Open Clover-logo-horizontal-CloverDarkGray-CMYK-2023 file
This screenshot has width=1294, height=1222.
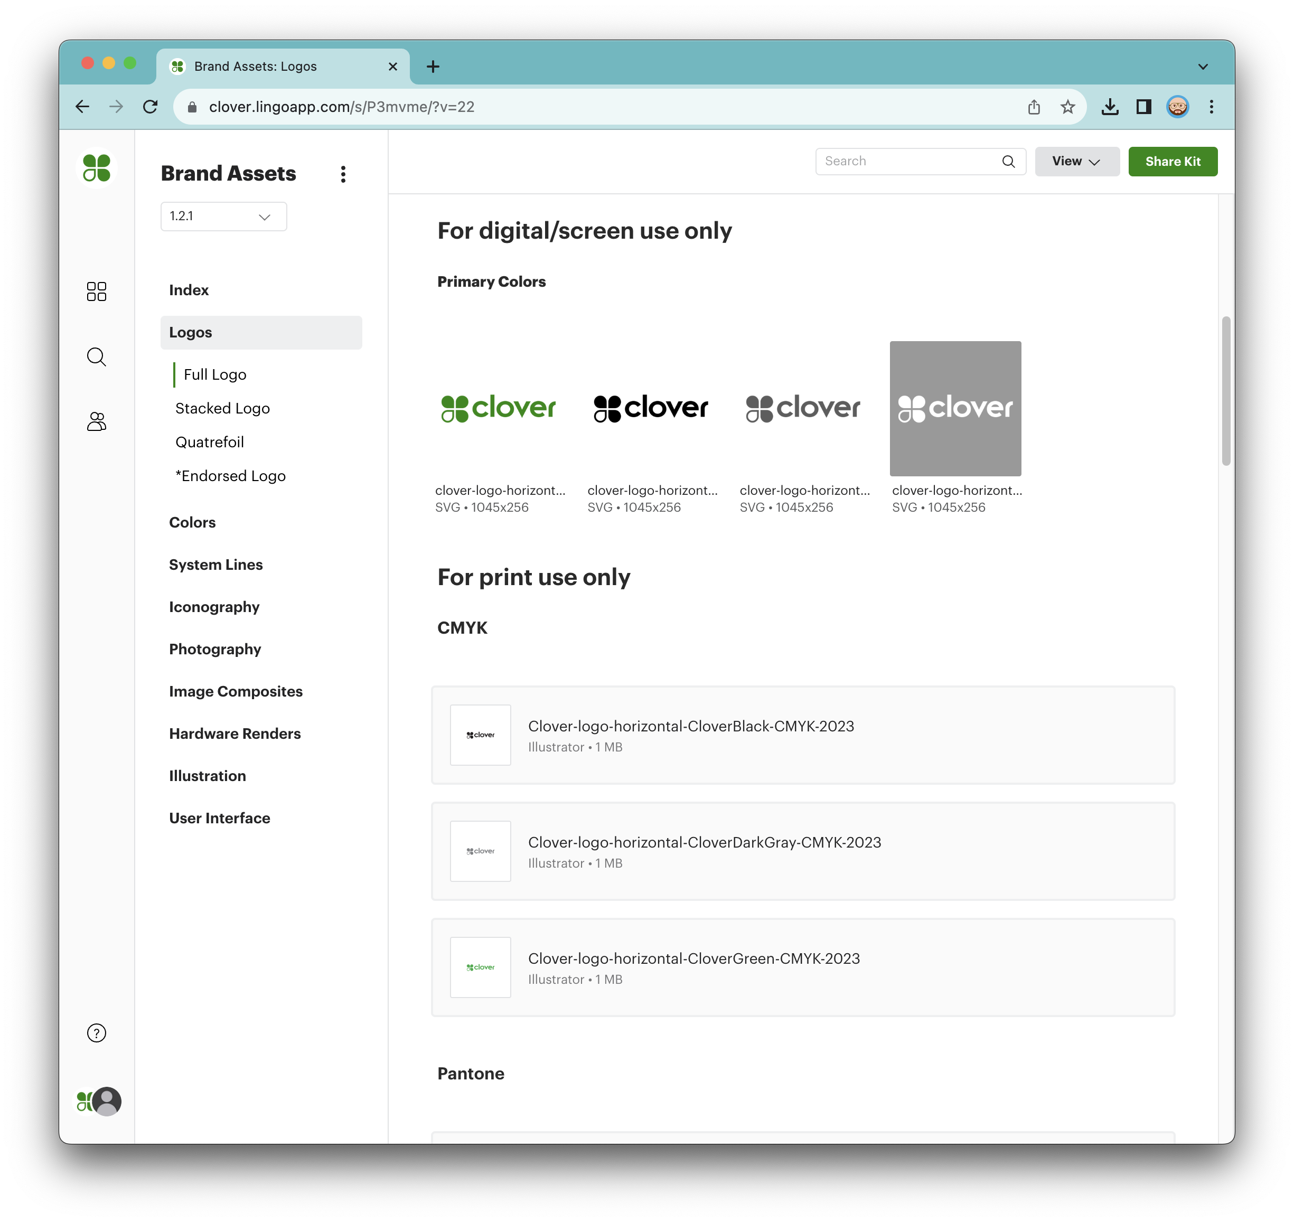(x=803, y=851)
